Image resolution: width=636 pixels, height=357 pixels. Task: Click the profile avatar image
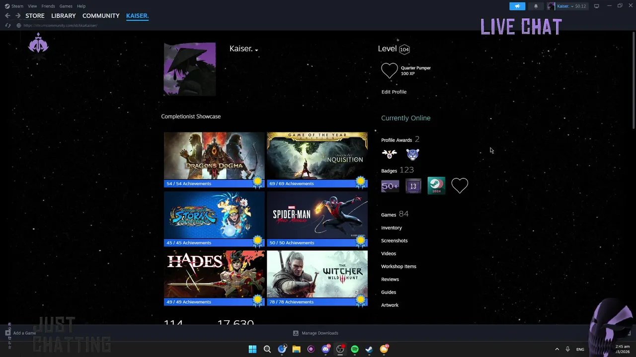click(190, 69)
